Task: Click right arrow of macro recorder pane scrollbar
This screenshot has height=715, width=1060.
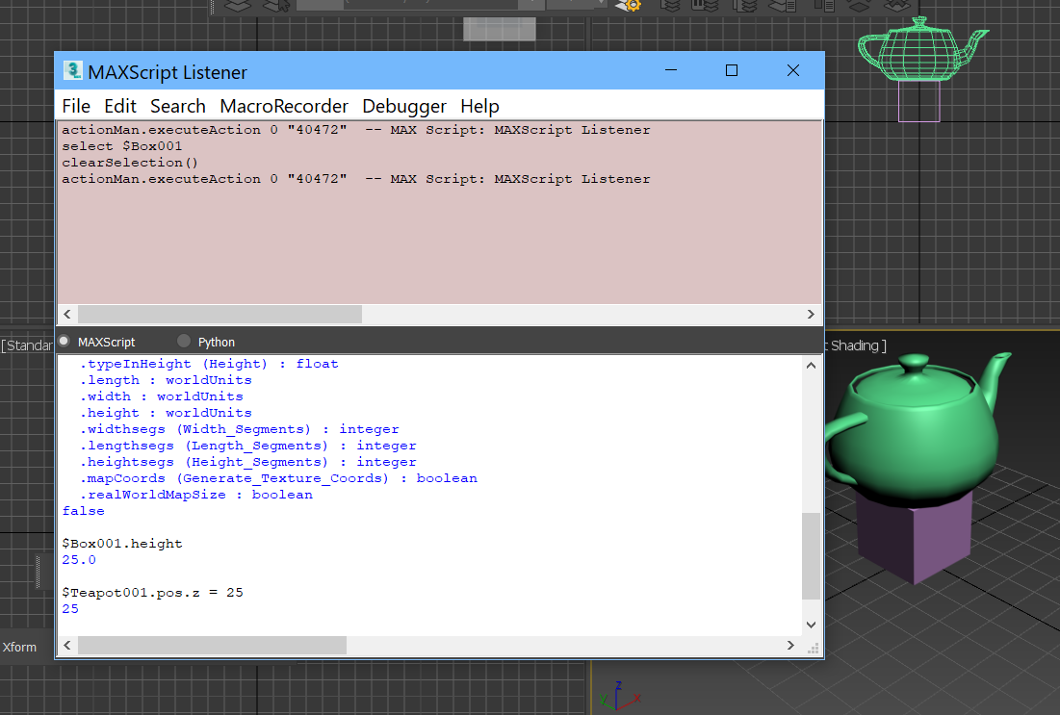Action: pyautogui.click(x=811, y=315)
